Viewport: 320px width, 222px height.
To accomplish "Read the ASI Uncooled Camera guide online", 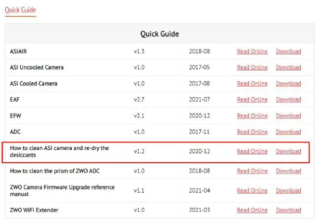I will point(252,67).
